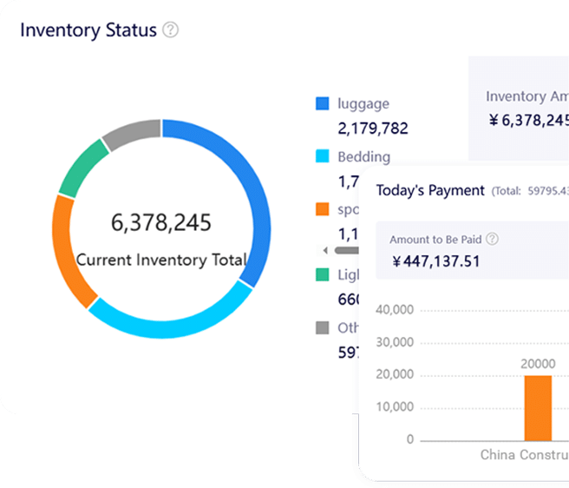This screenshot has width=569, height=488.
Task: Click the cyan Bedding legend square
Action: tap(323, 157)
